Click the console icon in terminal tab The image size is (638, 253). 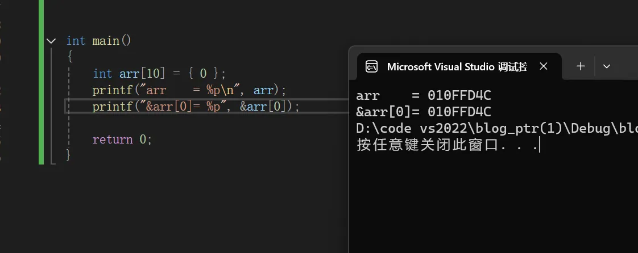click(x=371, y=66)
